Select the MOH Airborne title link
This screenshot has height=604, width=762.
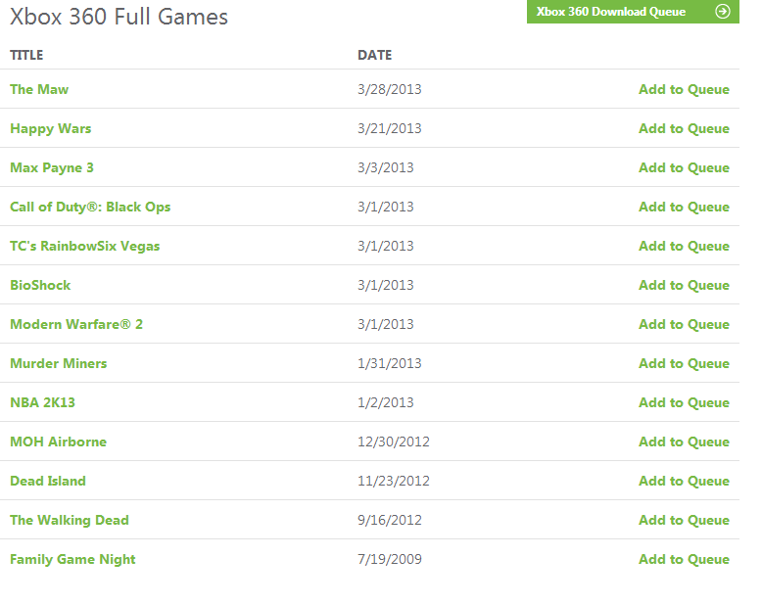pyautogui.click(x=59, y=441)
